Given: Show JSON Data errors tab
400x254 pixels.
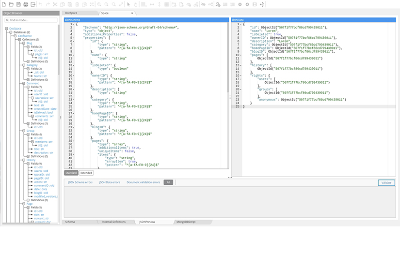Looking at the screenshot, I should point(110,182).
